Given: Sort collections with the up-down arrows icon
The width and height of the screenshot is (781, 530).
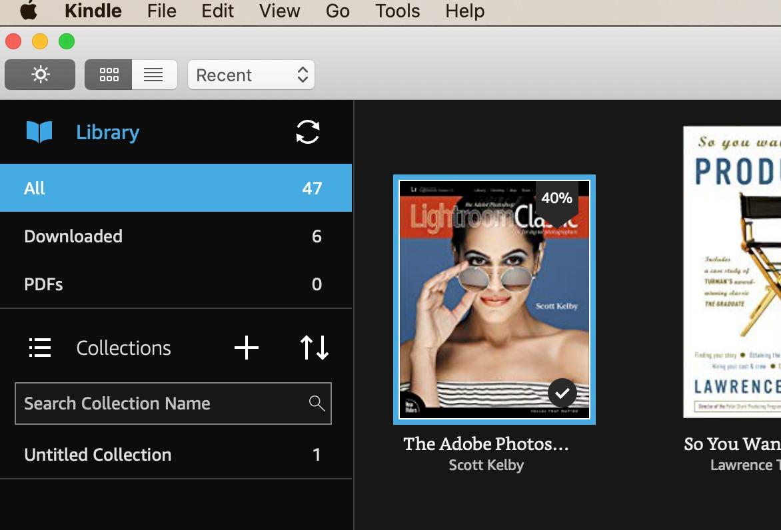Looking at the screenshot, I should click(315, 348).
